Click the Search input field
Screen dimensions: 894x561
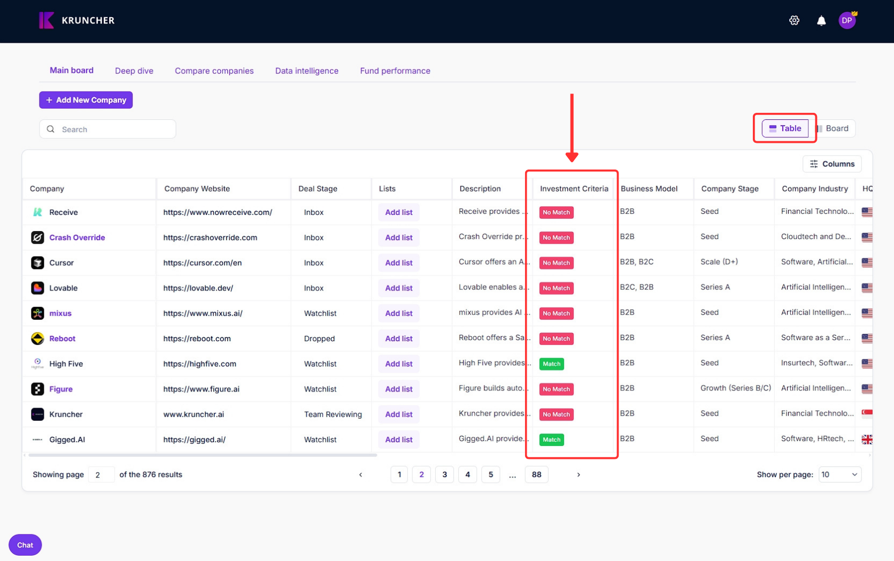107,129
